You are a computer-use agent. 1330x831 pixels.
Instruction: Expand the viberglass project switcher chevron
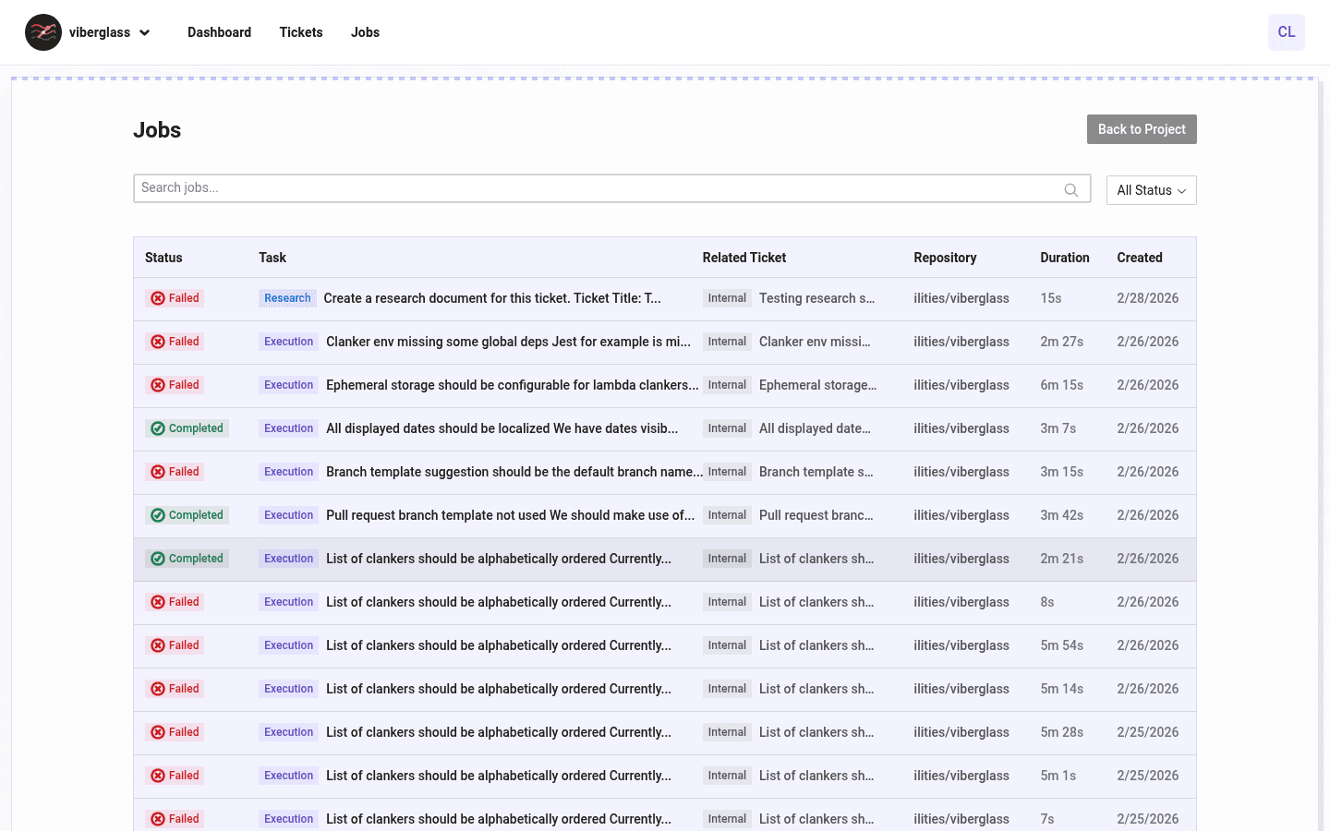tap(145, 32)
